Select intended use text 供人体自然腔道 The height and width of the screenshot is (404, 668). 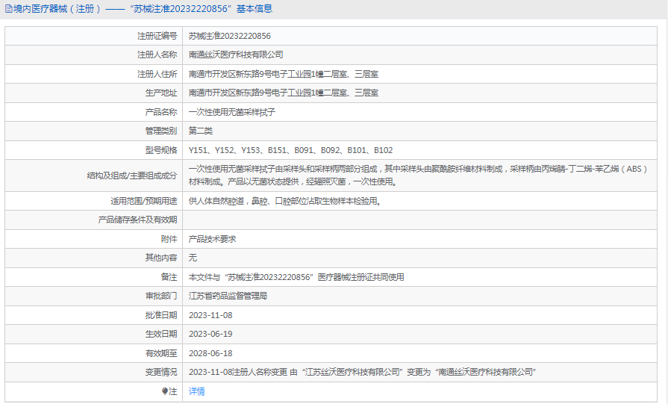tap(285, 201)
